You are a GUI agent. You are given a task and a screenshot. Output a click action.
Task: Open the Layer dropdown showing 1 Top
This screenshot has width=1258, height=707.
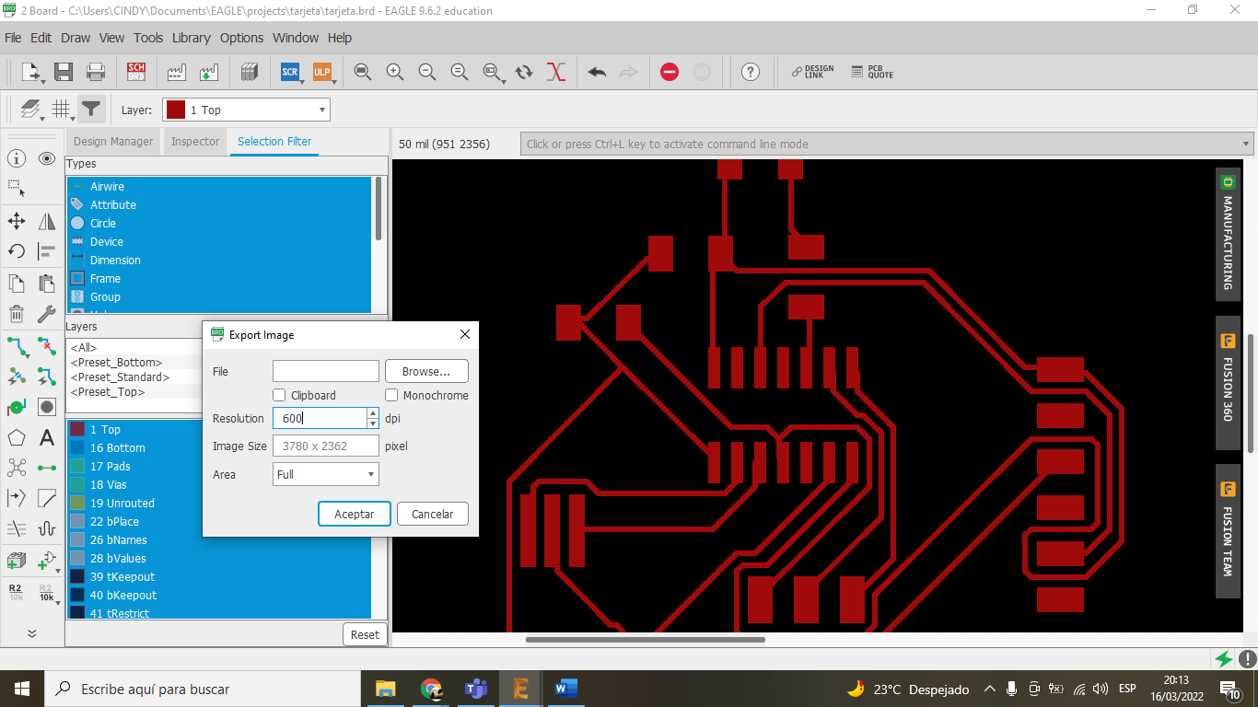tap(246, 110)
